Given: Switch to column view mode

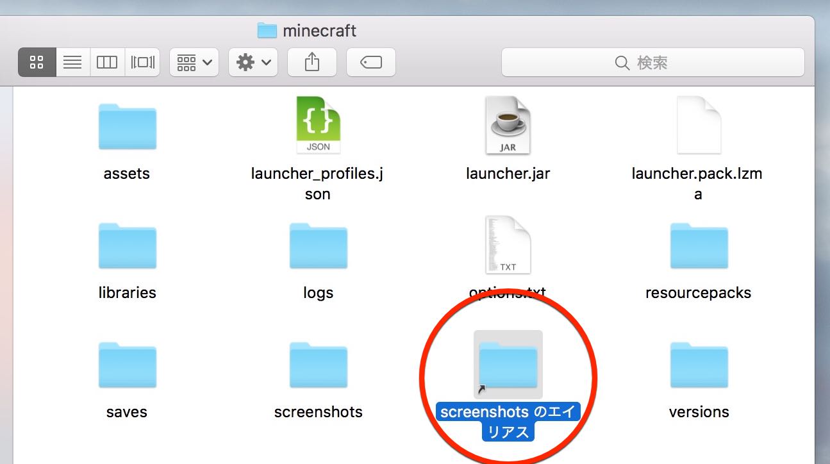Looking at the screenshot, I should (x=107, y=62).
